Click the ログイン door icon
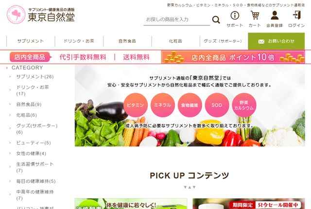 tap(297, 15)
